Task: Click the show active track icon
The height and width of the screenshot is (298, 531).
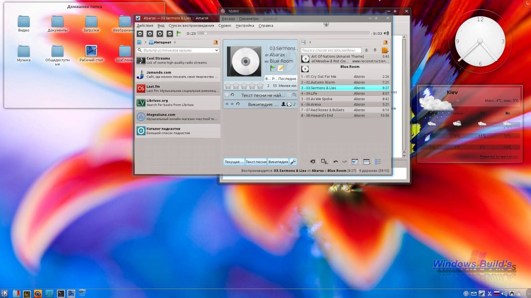Action: [355, 162]
